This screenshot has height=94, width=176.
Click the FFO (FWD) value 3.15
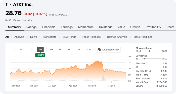click(165, 64)
